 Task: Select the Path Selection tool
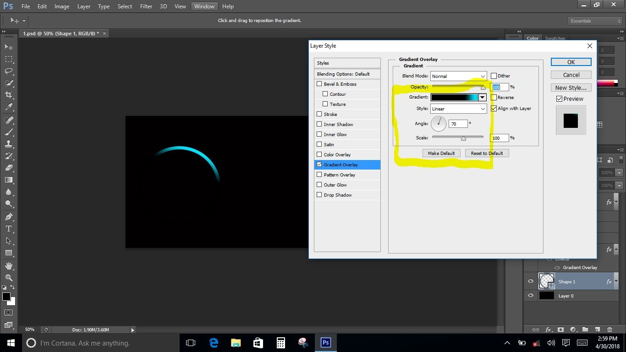(9, 240)
